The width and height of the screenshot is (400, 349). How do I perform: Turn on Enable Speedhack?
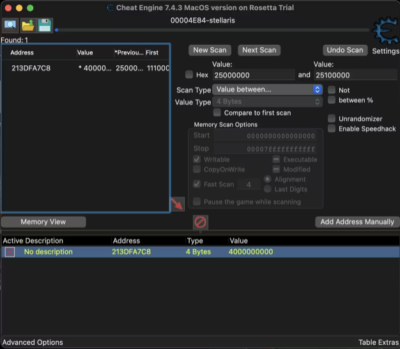(x=332, y=129)
